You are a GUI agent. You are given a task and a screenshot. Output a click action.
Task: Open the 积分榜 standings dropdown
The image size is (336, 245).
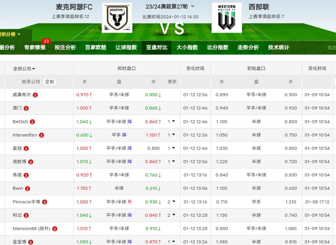[10, 34]
